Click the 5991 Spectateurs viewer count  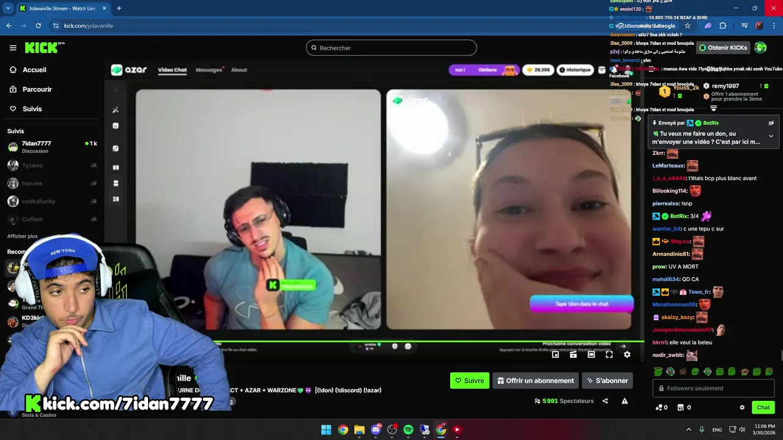click(x=564, y=401)
